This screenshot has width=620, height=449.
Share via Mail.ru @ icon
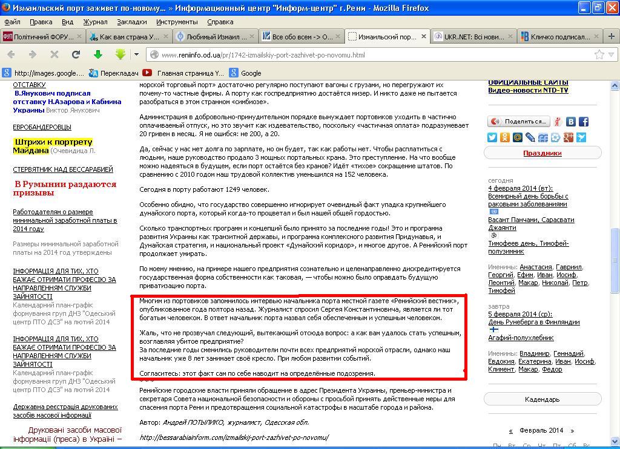tap(517, 137)
